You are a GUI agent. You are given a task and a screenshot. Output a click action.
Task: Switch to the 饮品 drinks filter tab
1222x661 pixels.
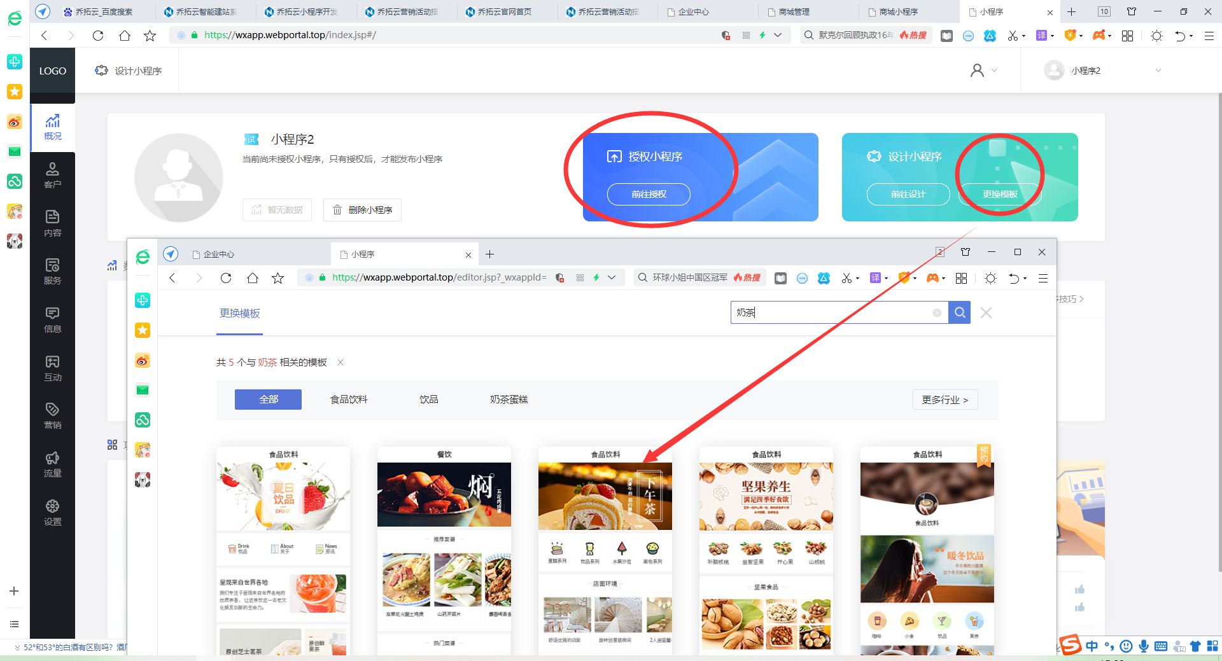point(428,399)
